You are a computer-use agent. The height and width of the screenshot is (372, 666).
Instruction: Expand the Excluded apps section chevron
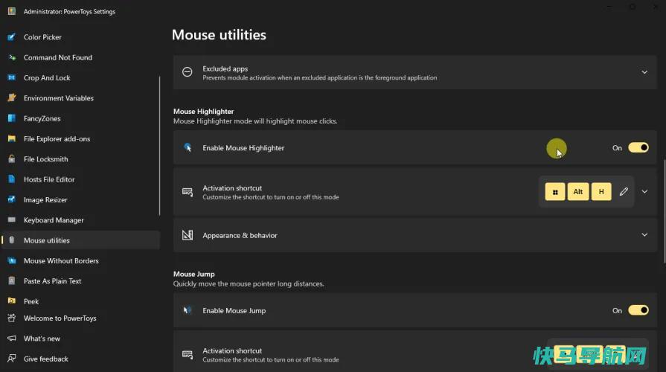(x=644, y=72)
